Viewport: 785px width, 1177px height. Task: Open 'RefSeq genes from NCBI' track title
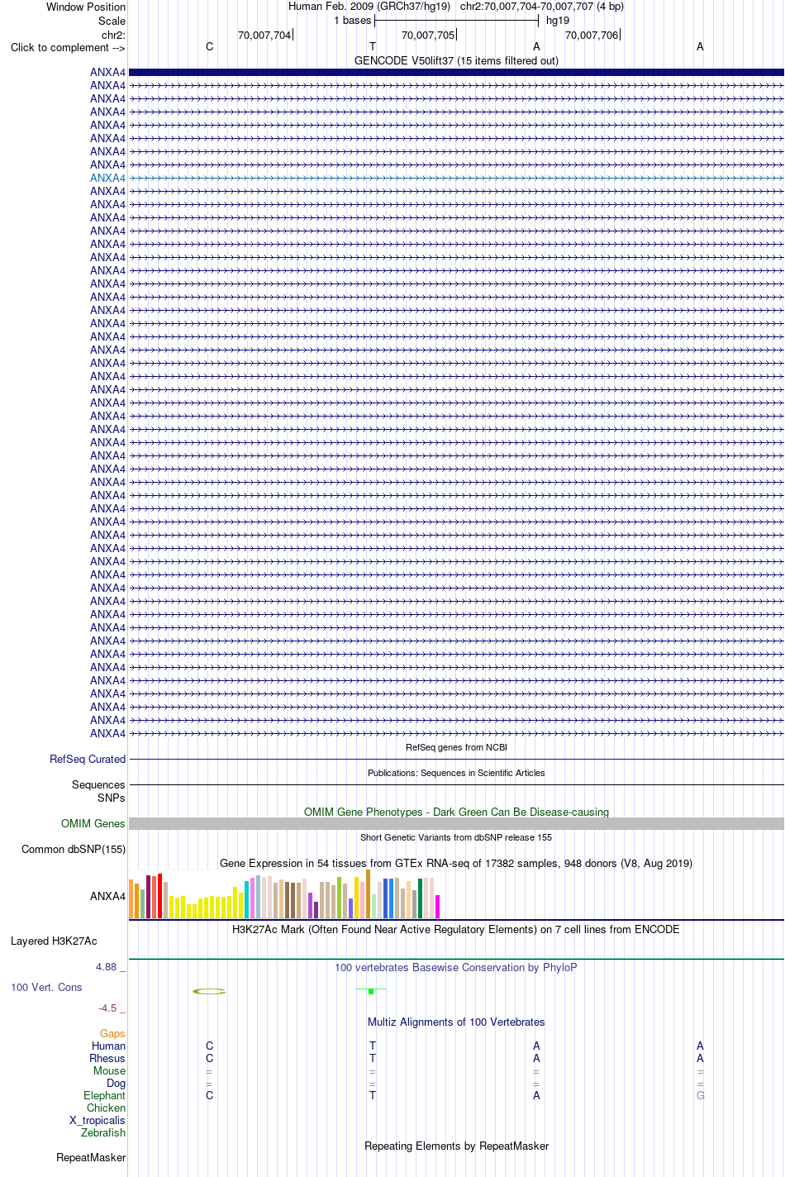point(456,747)
